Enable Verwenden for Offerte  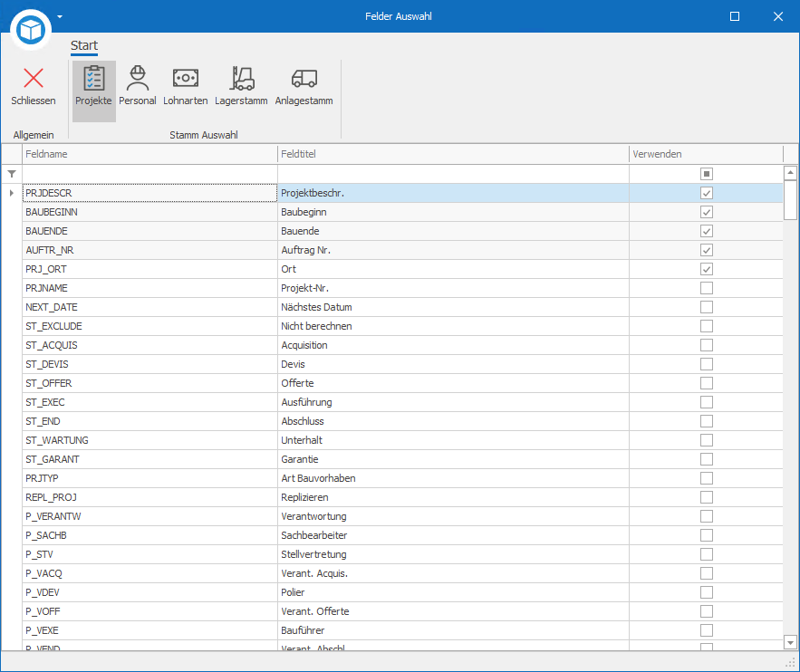[707, 383]
